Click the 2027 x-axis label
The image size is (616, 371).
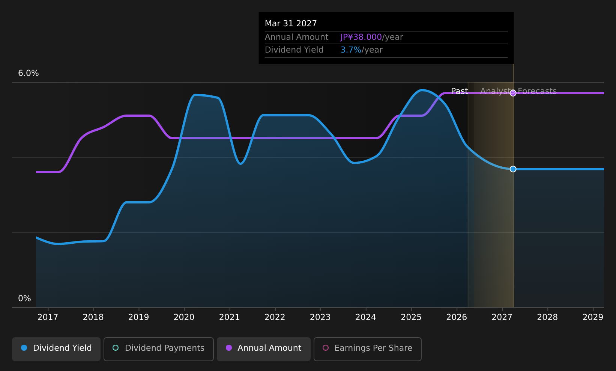click(x=502, y=317)
